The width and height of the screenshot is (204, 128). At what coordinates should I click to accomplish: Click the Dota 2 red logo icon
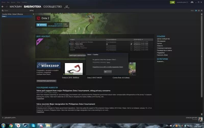[x=39, y=18]
